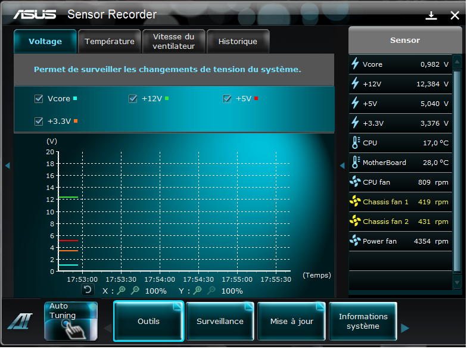Collapse the Sensor panel with left arrow
The image size is (467, 349).
(x=342, y=166)
